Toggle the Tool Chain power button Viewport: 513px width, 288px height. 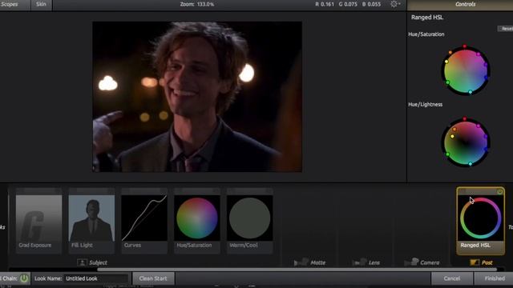[x=24, y=278]
